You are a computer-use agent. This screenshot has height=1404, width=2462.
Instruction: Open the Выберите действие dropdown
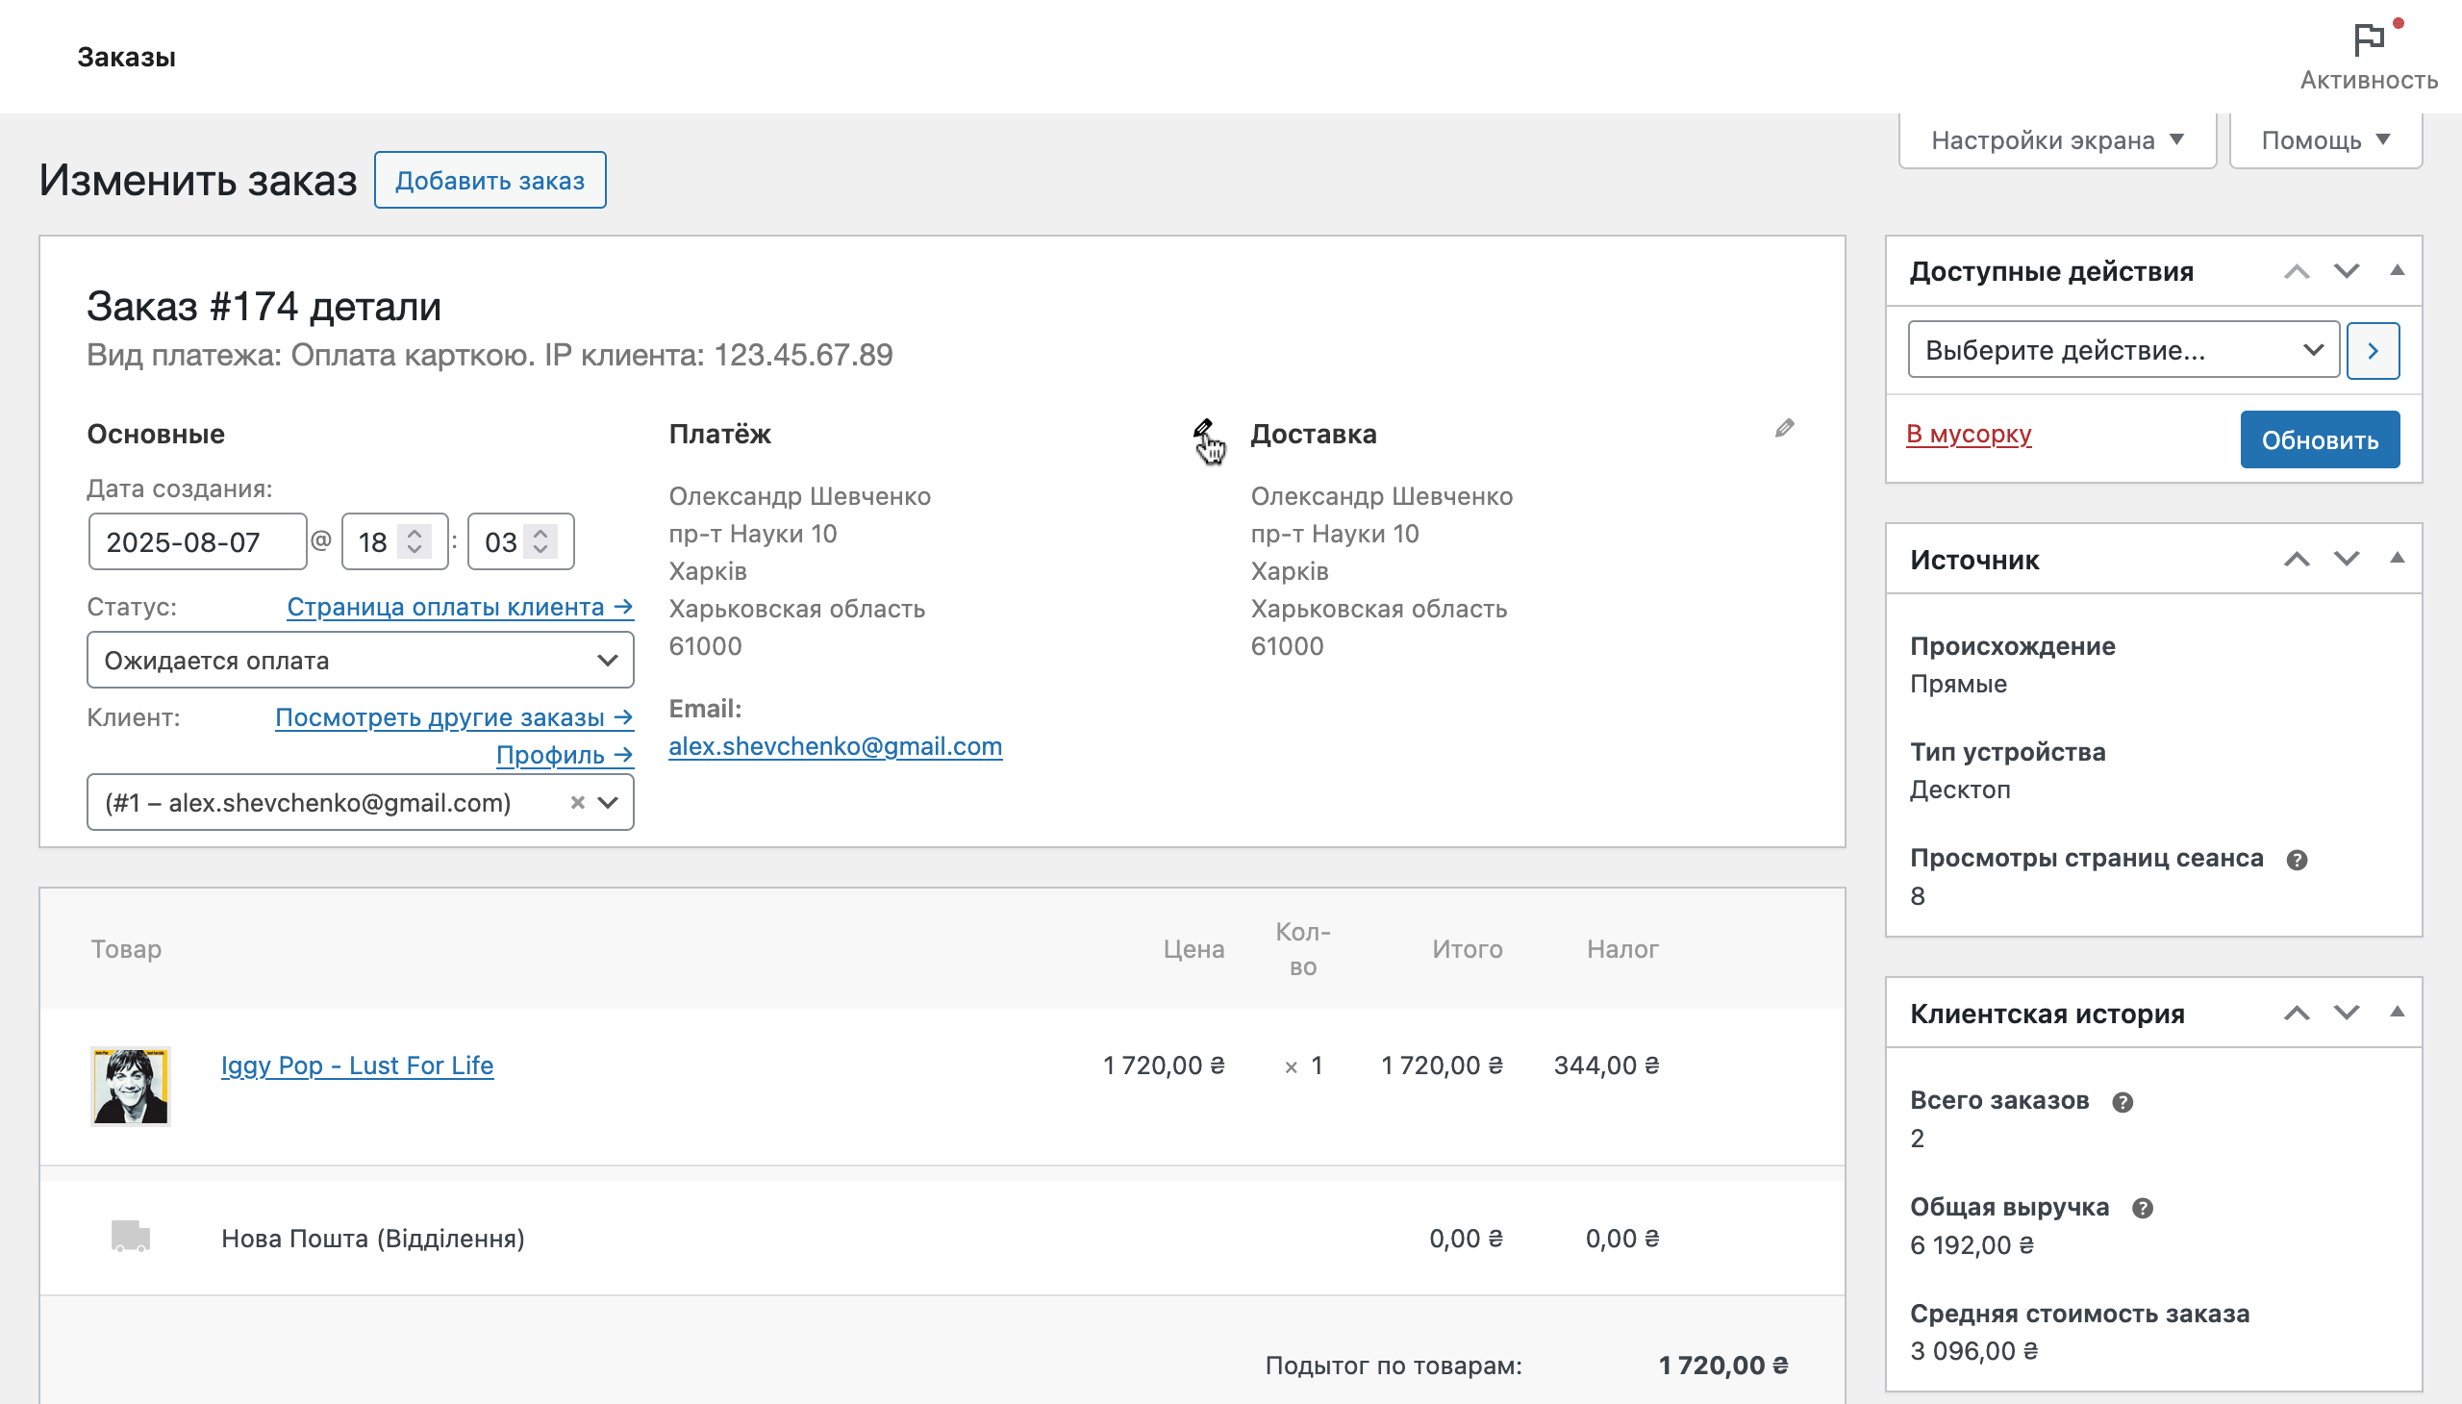(2123, 350)
